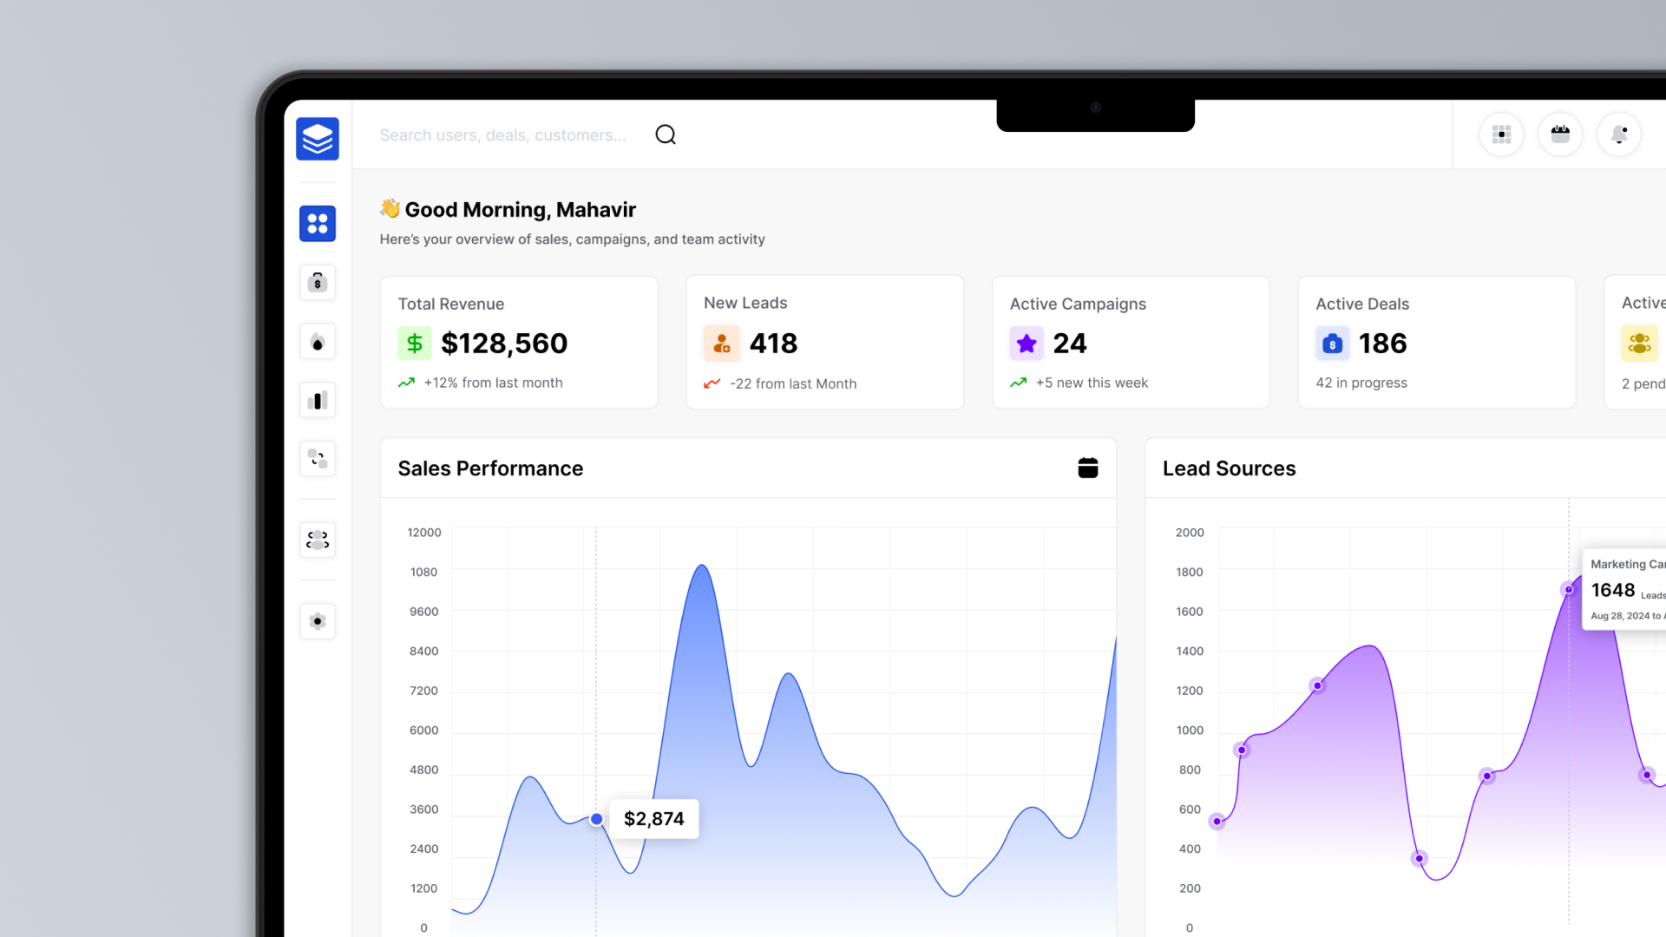The image size is (1666, 937).
Task: Click '-22 from last Month' text
Action: tap(793, 383)
